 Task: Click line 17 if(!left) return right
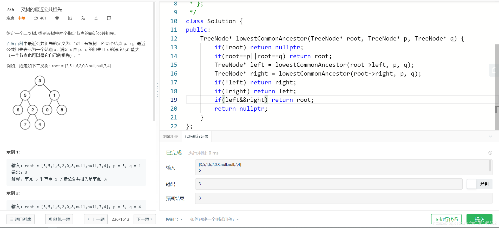pos(255,83)
